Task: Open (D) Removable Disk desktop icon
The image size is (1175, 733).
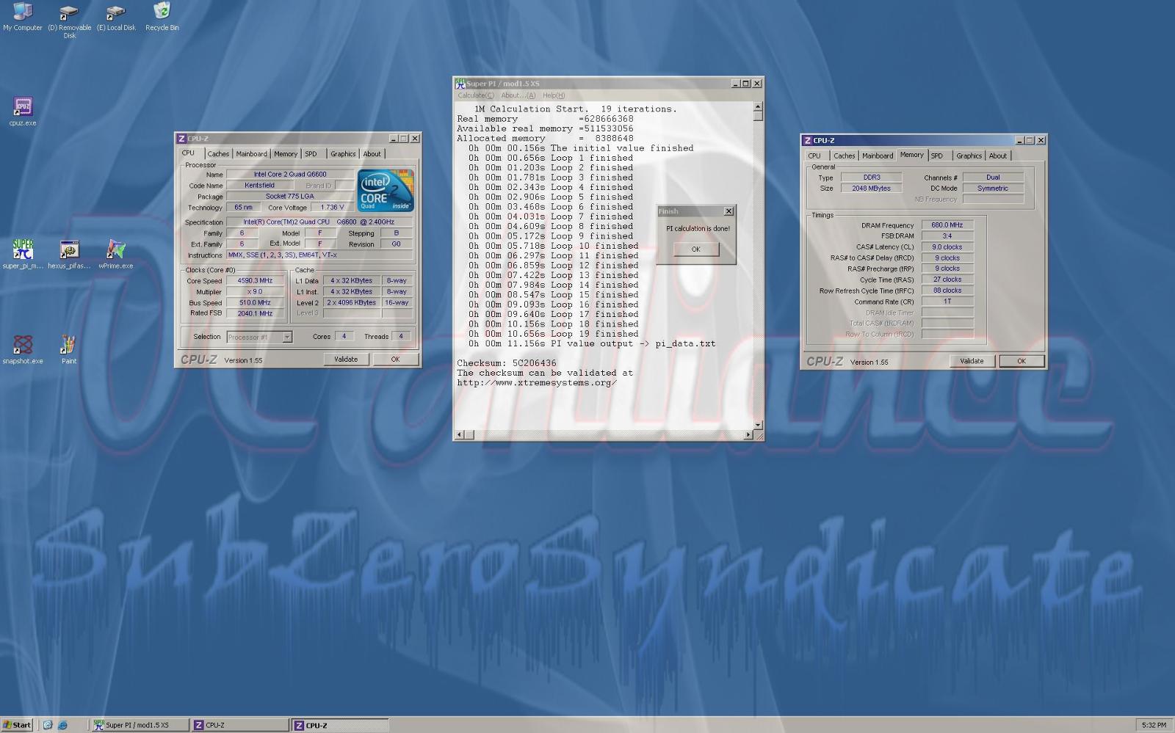Action: coord(69,21)
